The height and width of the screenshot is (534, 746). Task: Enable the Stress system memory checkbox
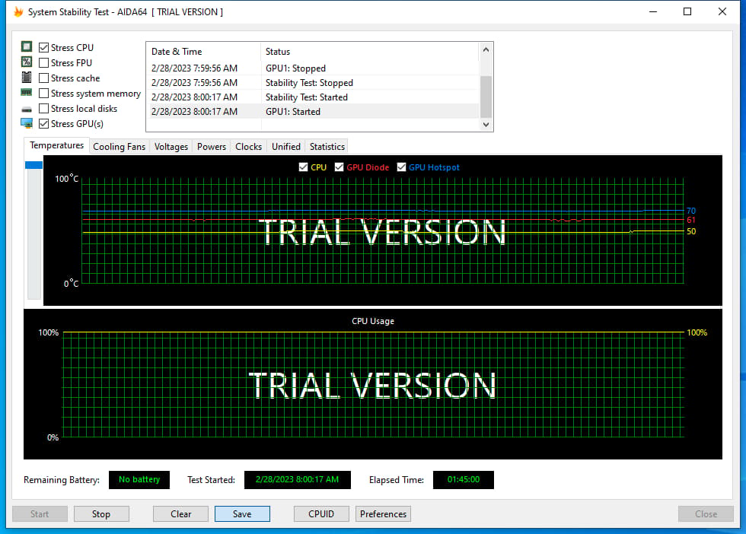coord(44,94)
